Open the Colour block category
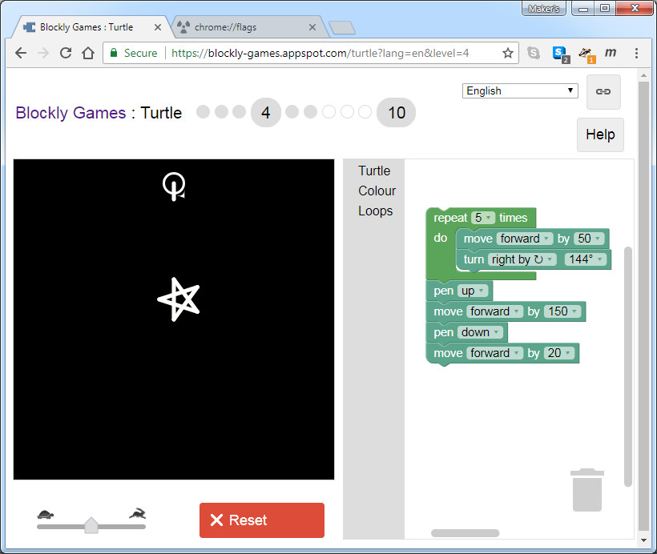The height and width of the screenshot is (554, 657). click(377, 191)
